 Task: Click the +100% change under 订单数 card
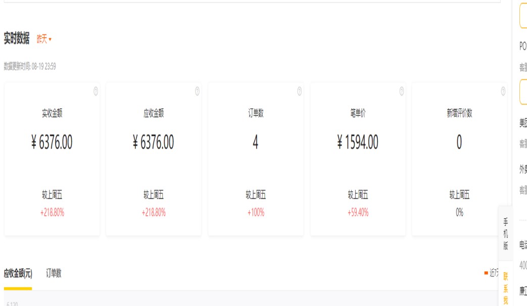(x=256, y=213)
